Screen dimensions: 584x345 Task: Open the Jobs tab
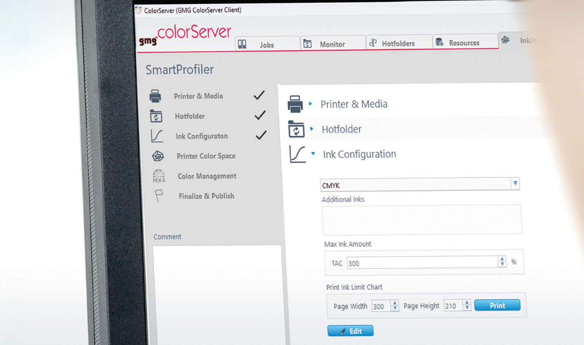coord(267,45)
